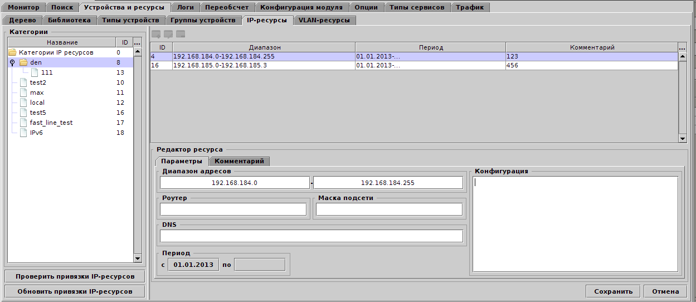Open column options in categories table

point(138,42)
